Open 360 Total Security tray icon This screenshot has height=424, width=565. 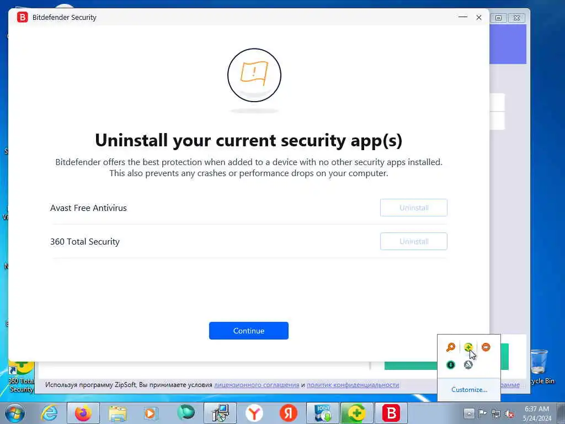[x=468, y=347]
